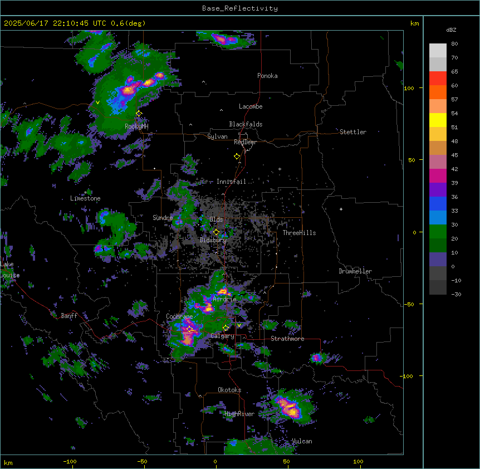Screen dimensions: 480x469
Task: Click the Strathmore city label
Action: pos(287,339)
